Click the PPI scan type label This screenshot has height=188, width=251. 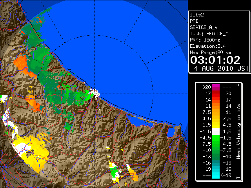coord(194,21)
